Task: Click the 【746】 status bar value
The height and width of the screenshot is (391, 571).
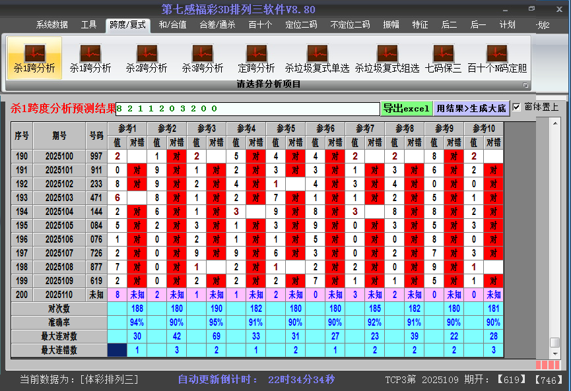Action: [549, 380]
